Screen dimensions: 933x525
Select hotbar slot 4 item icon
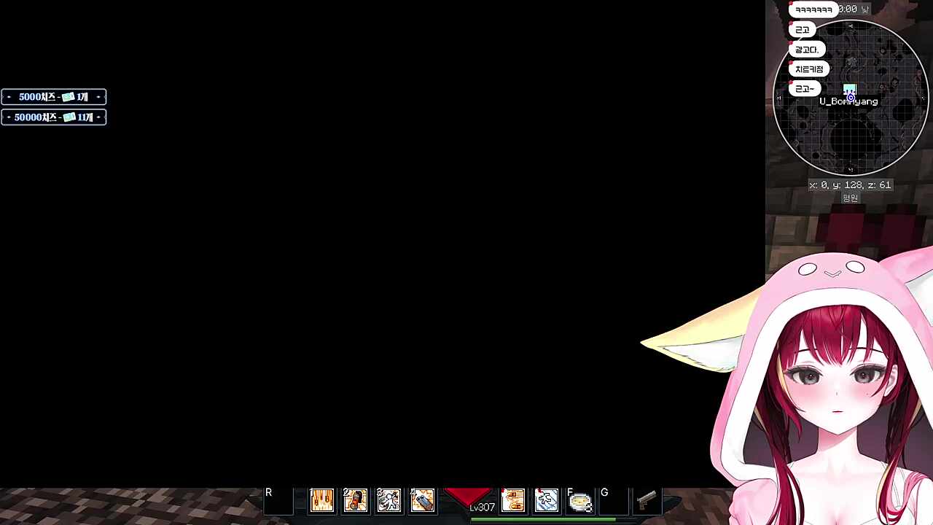tap(422, 500)
